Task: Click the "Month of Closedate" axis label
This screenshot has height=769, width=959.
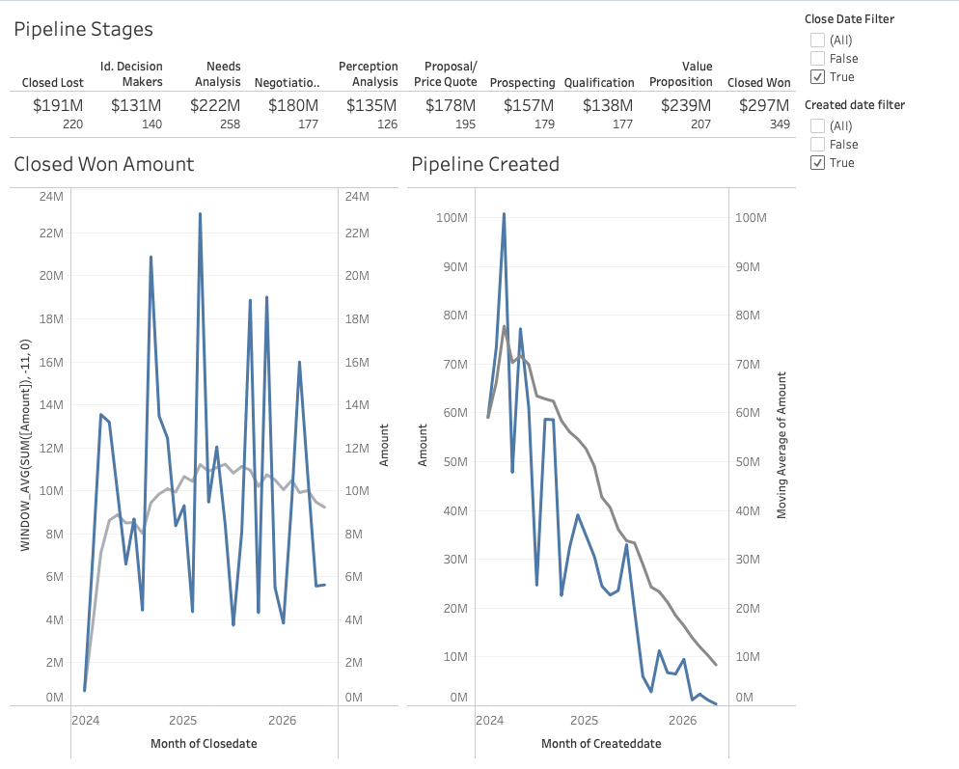Action: (x=202, y=744)
